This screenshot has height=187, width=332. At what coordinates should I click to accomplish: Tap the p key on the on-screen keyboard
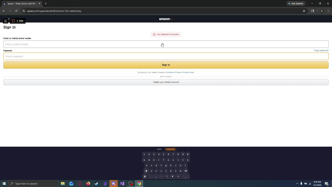point(188,160)
